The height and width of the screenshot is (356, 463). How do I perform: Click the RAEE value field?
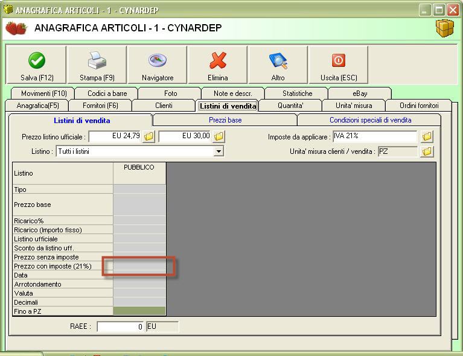(120, 326)
